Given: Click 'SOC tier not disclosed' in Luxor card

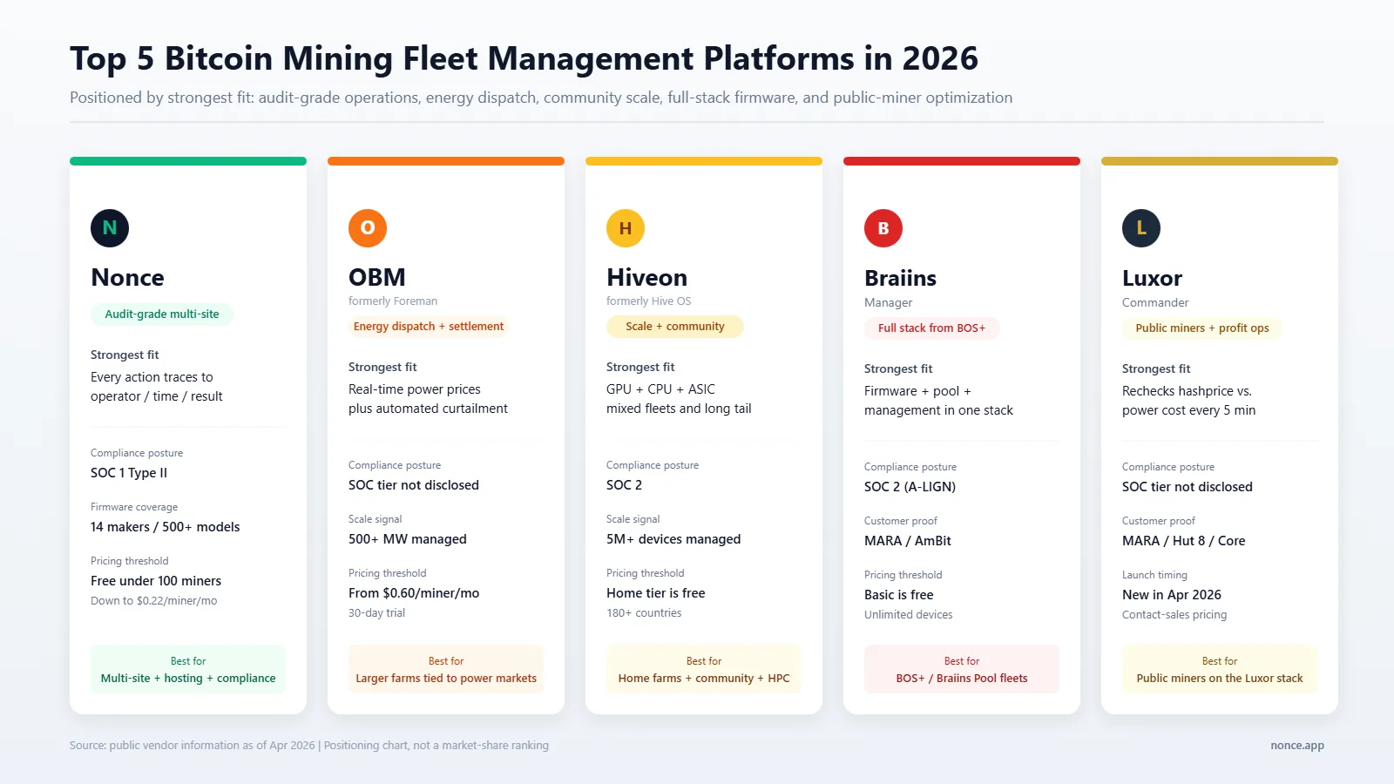Looking at the screenshot, I should tap(1188, 487).
